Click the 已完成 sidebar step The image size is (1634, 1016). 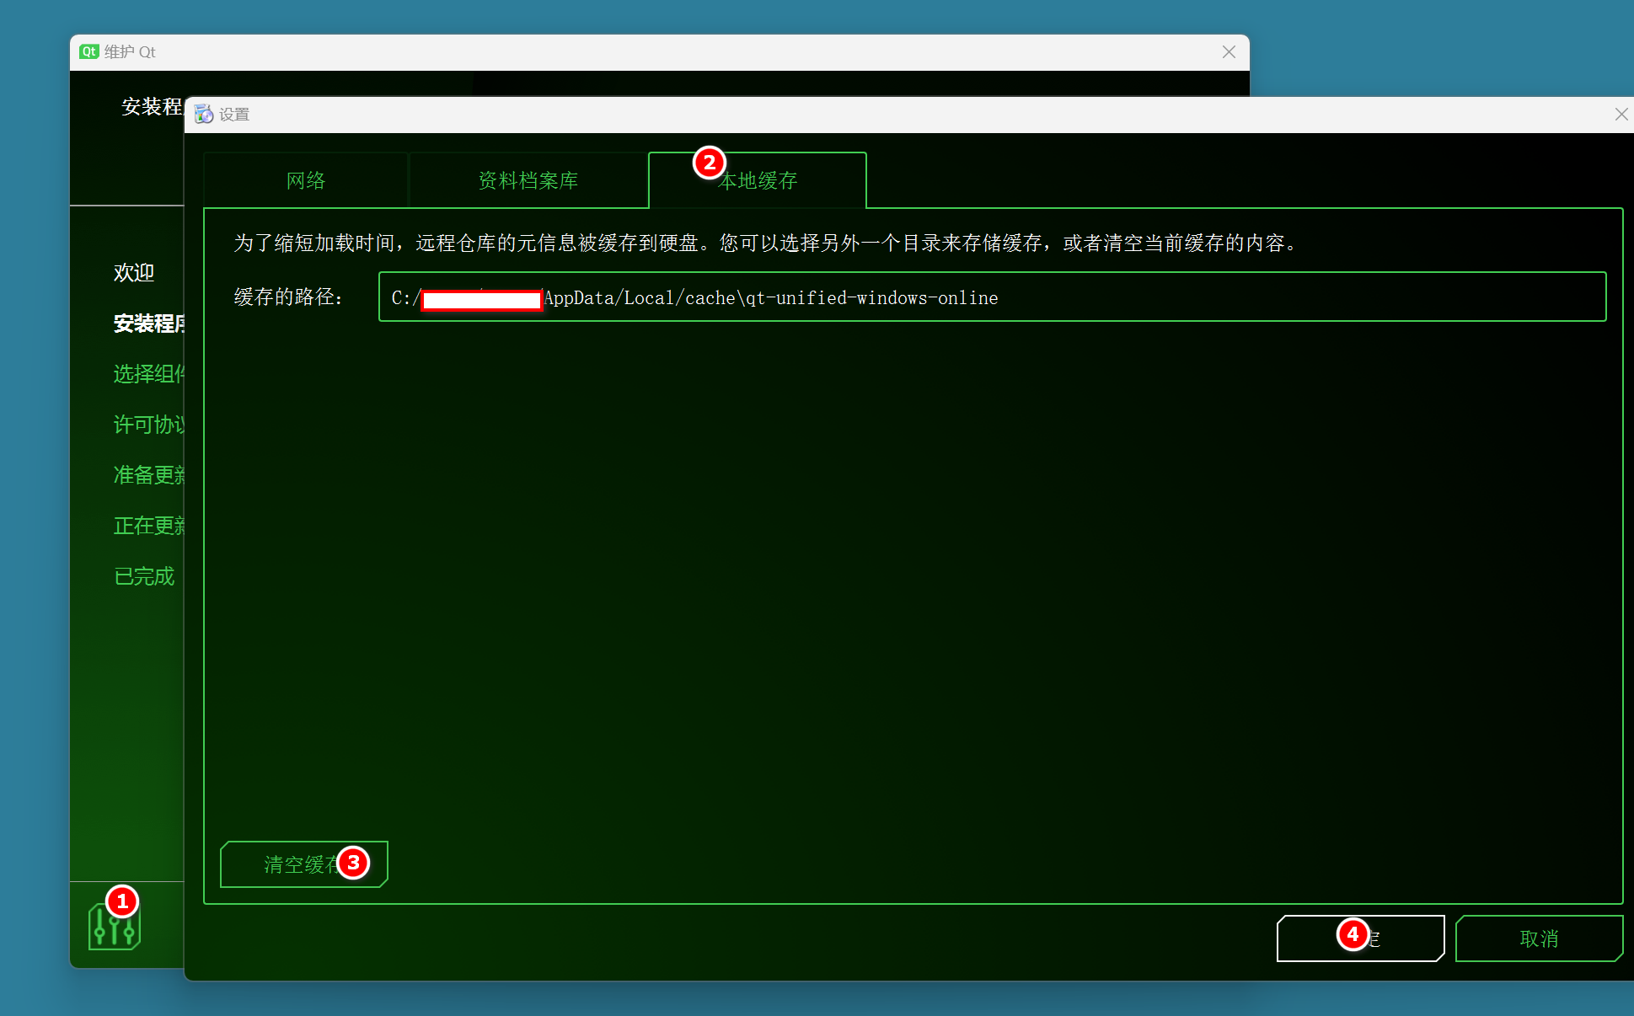point(144,576)
